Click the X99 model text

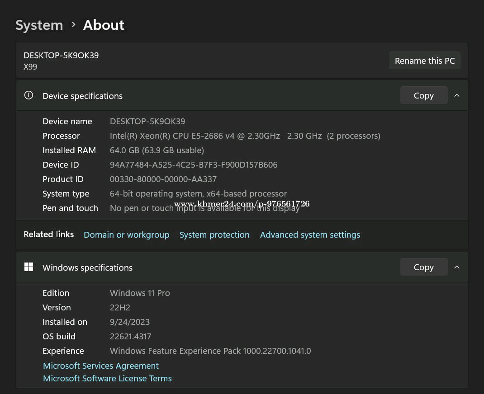pyautogui.click(x=30, y=67)
